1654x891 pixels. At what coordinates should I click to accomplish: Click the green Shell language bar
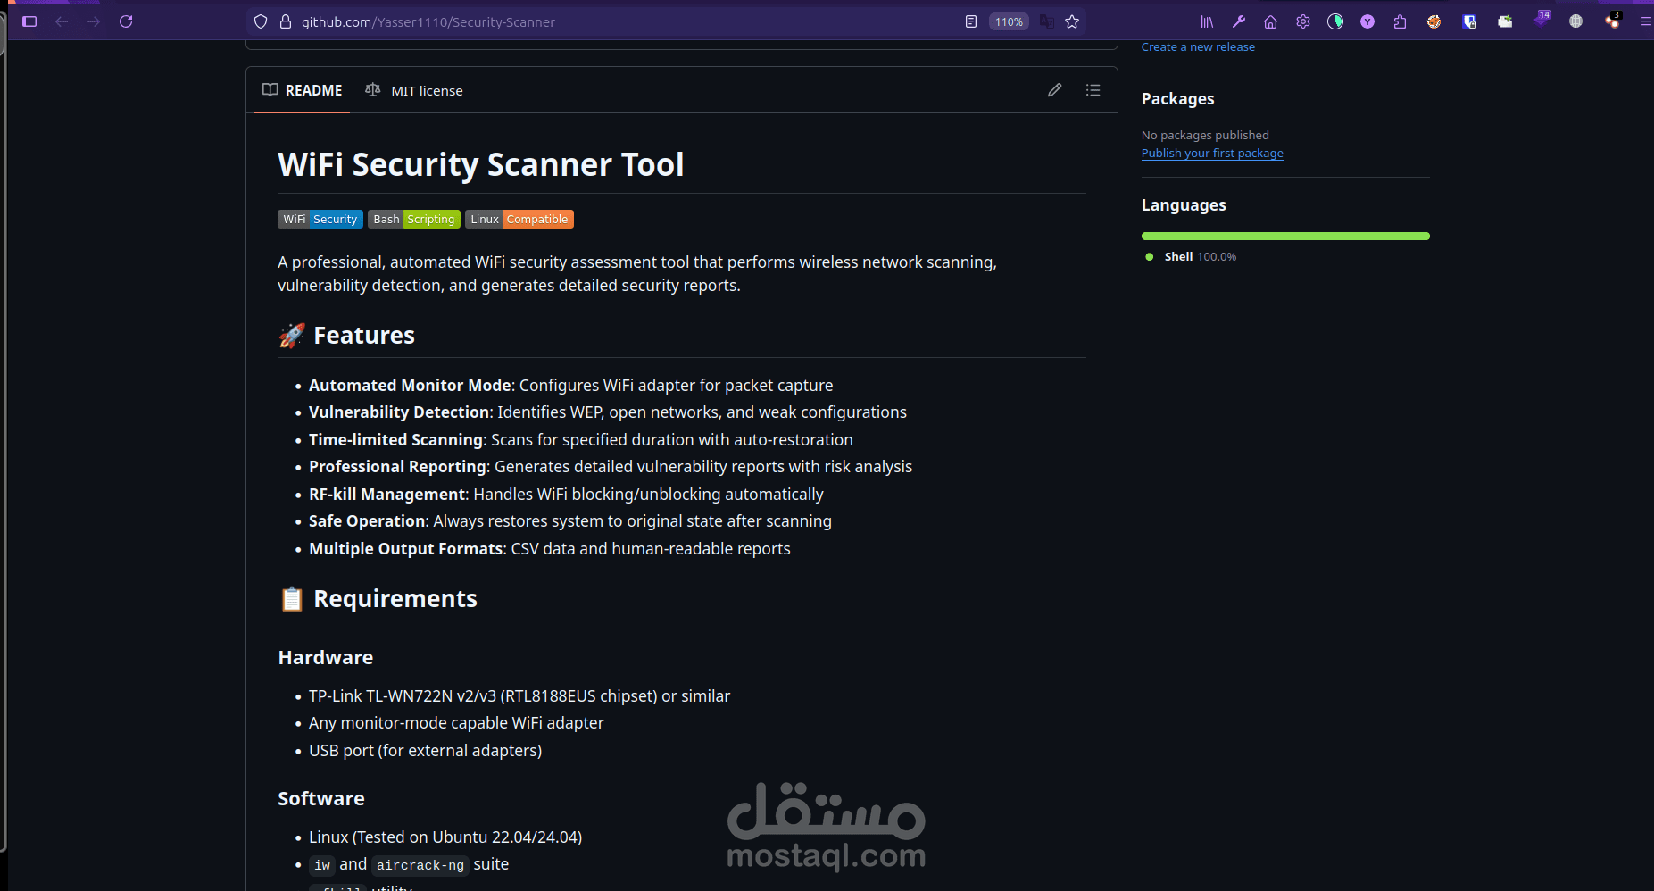pyautogui.click(x=1285, y=236)
